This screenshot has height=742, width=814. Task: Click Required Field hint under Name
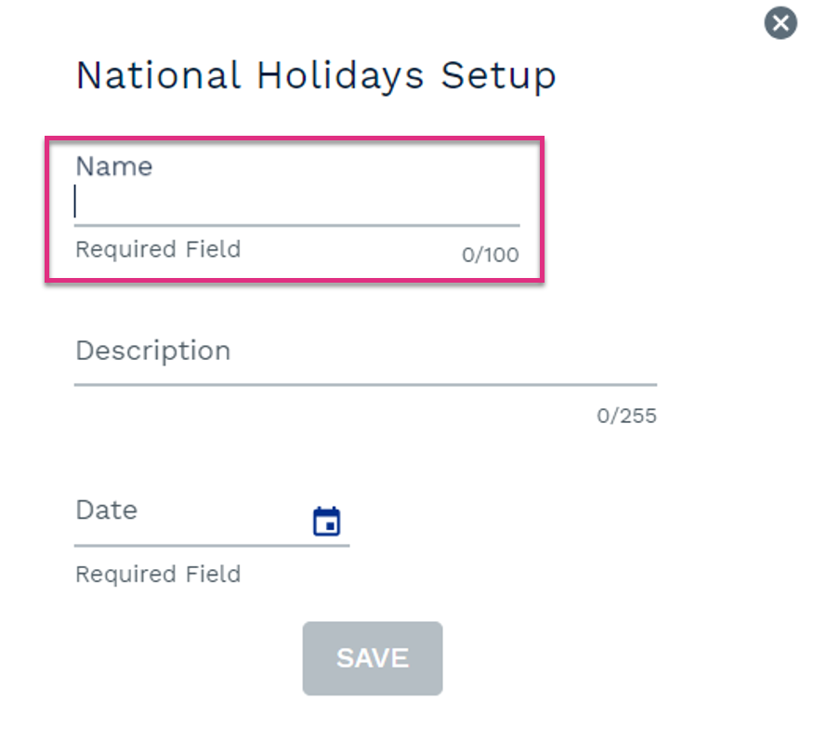tap(158, 249)
